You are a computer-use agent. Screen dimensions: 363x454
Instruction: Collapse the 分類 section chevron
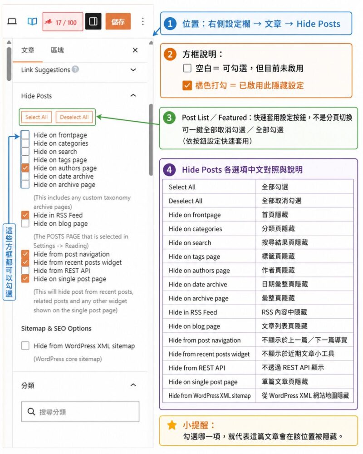pyautogui.click(x=133, y=385)
